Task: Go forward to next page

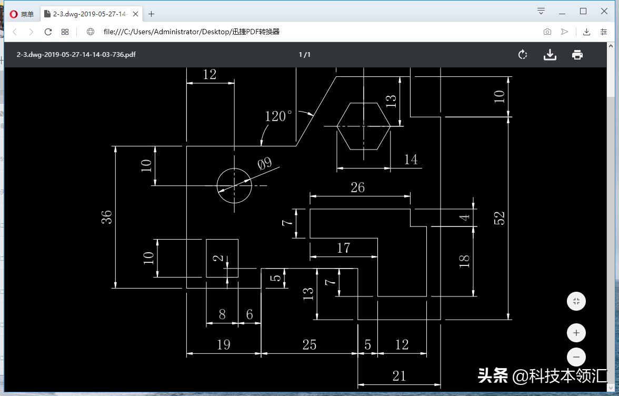Action: point(31,32)
